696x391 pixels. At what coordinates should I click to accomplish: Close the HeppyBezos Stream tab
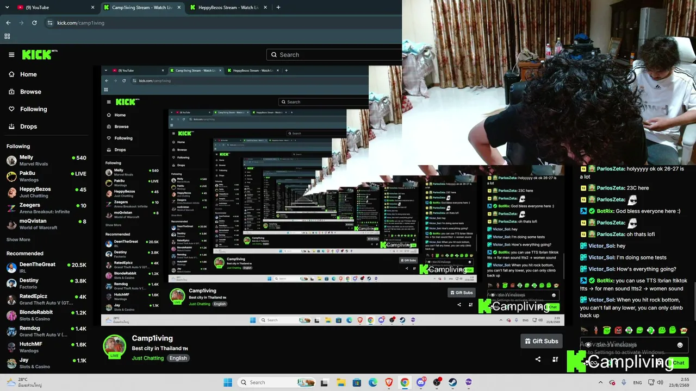point(266,8)
